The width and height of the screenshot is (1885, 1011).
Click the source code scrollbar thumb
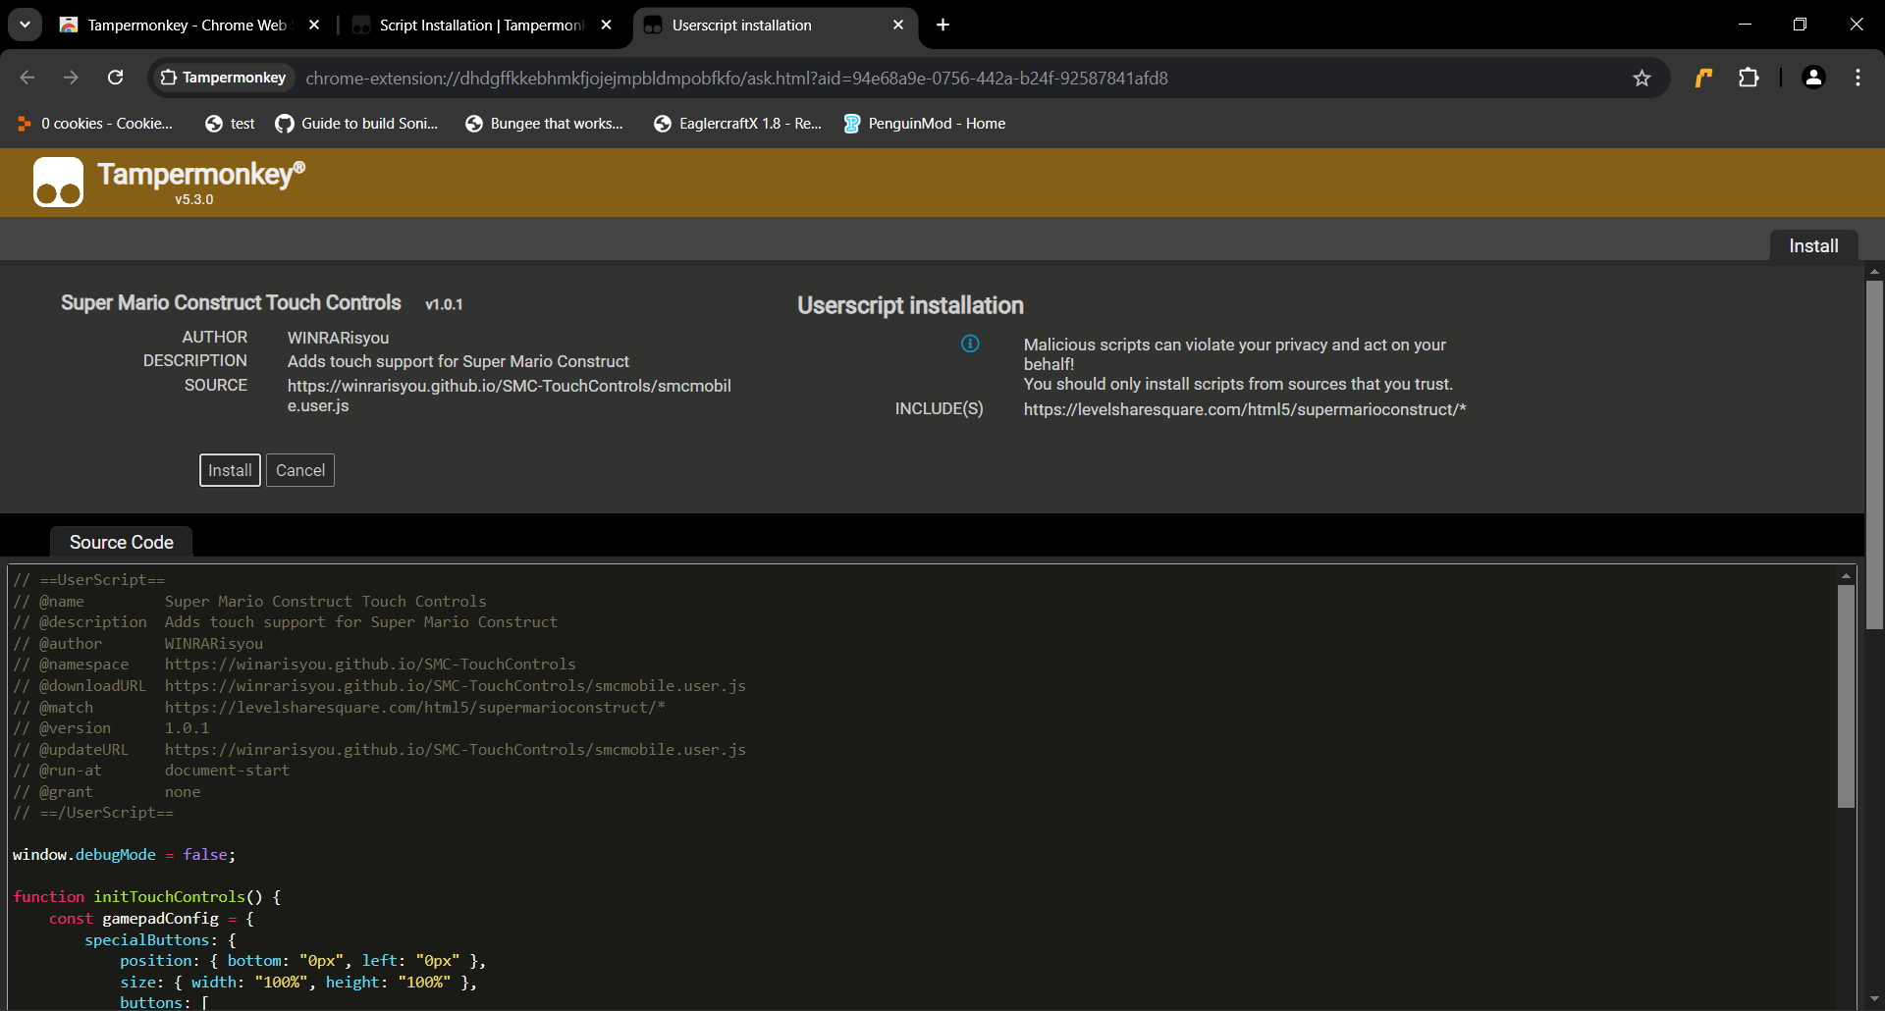[x=1846, y=697]
